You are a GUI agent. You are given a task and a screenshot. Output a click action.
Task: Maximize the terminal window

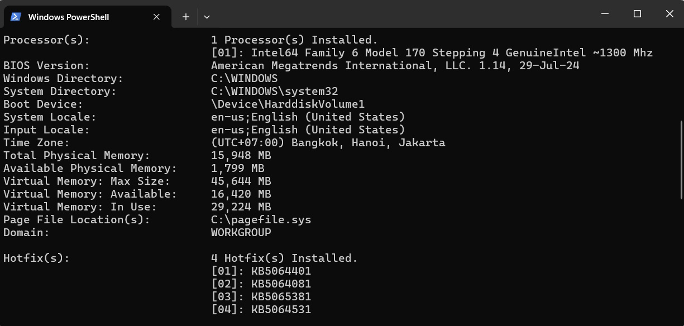637,14
